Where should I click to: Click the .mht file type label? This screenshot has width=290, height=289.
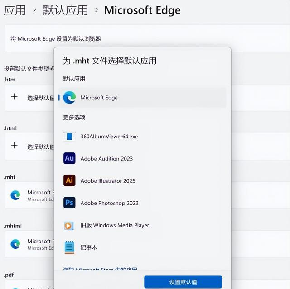click(10, 177)
